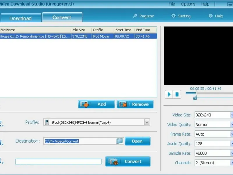Viewport: 233px width, 175px height.
Task: Open Setting via the gear icon
Action: click(173, 16)
